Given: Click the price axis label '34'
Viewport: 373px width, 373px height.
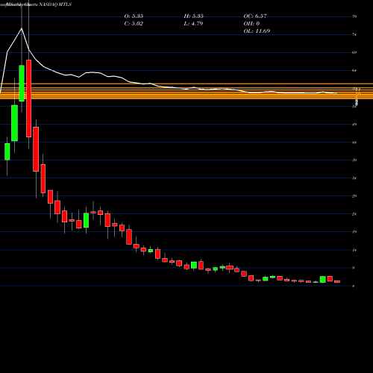Looking at the screenshot, I should point(354,178).
